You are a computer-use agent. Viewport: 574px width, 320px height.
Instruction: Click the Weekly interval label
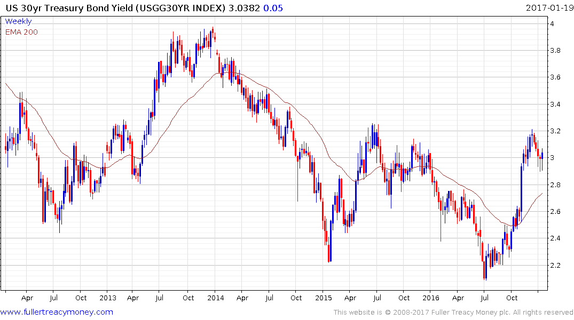[18, 21]
